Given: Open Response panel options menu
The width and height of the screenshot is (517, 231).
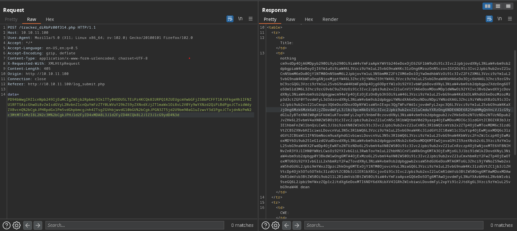Looking at the screenshot, I should [x=510, y=19].
